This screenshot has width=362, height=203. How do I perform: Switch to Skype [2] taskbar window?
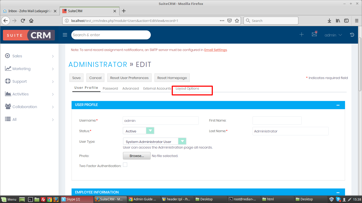point(77,199)
